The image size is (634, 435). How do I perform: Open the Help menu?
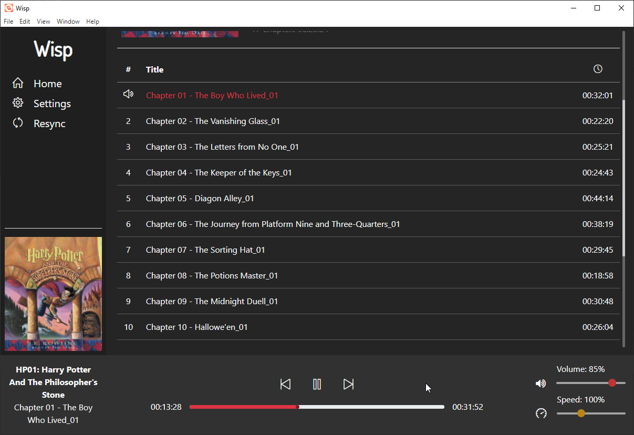tap(93, 22)
